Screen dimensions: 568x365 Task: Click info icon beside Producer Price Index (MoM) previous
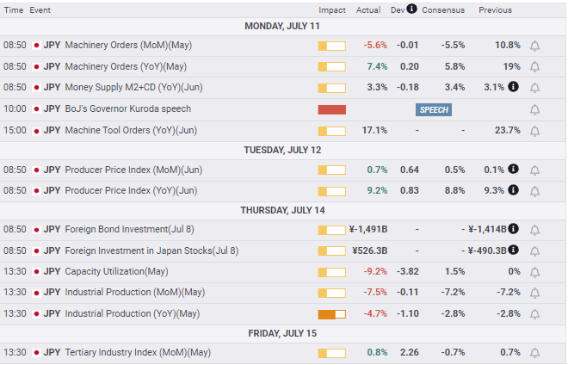point(513,169)
